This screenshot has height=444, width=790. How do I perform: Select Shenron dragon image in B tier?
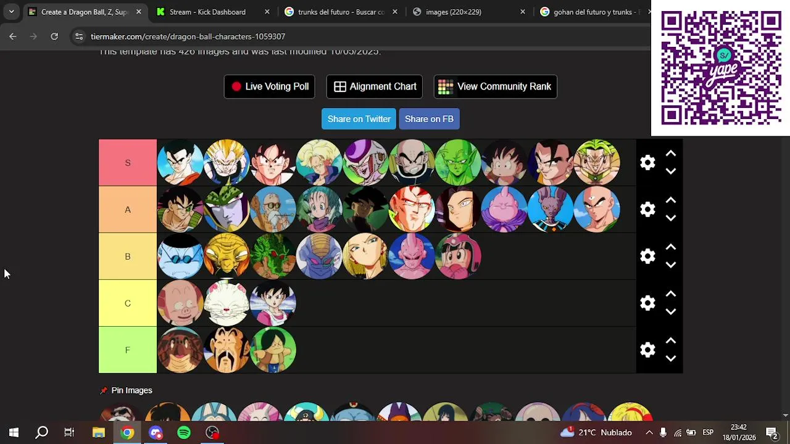coord(273,257)
